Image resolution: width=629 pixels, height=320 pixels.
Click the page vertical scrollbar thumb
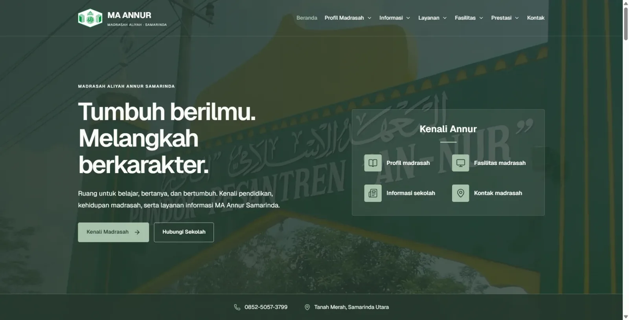pos(626,23)
